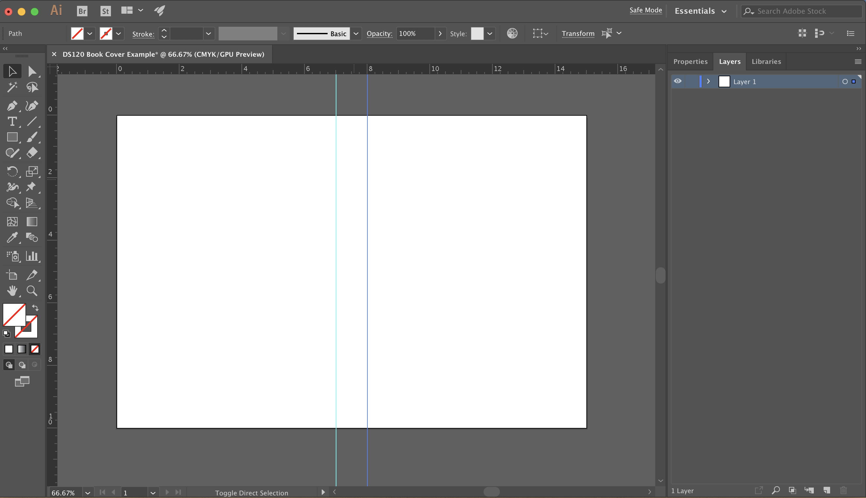The image size is (866, 498).
Task: Click the Transform link
Action: point(578,34)
